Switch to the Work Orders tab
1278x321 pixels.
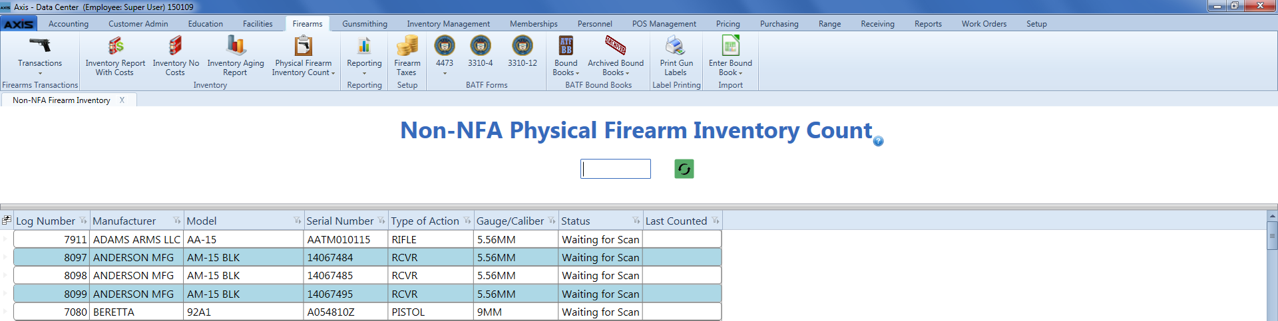click(x=984, y=24)
